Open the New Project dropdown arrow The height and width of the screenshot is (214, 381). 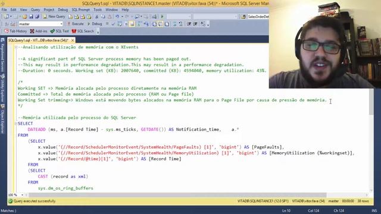click(x=11, y=17)
